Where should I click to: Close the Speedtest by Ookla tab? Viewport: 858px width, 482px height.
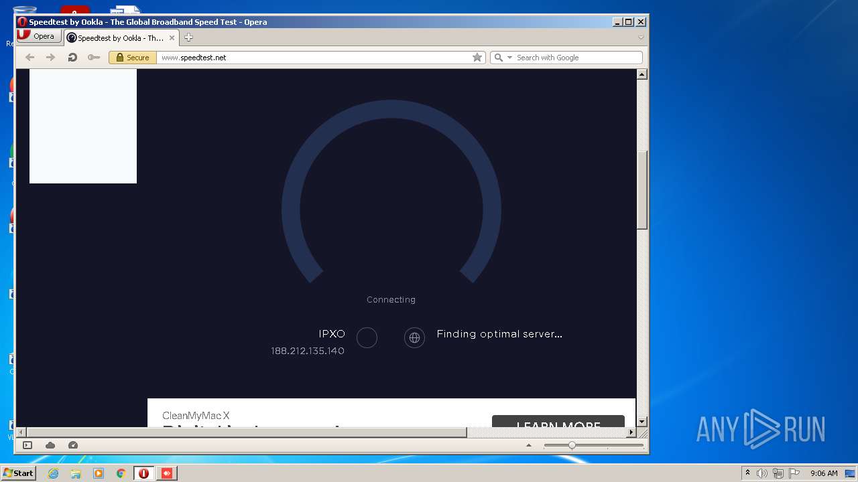coord(172,38)
